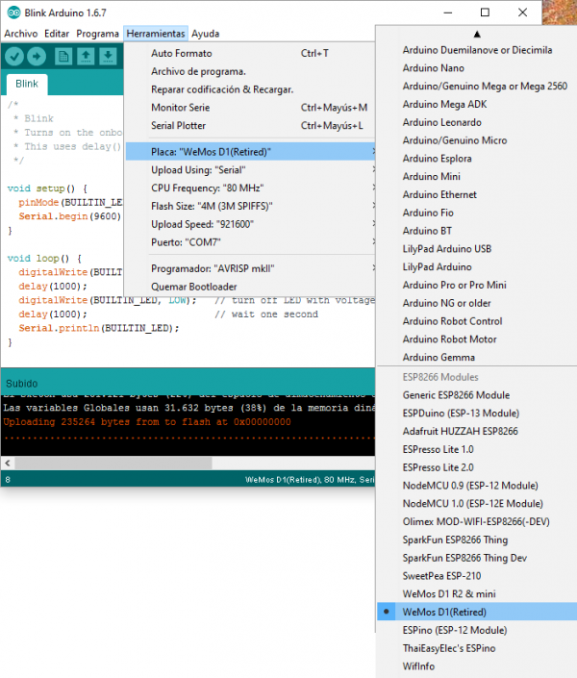Viewport: 577px width, 678px height.
Task: Click the Upload arrow toolbar button
Action: pyautogui.click(x=38, y=57)
